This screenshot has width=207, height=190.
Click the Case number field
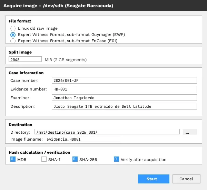124,80
